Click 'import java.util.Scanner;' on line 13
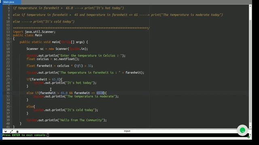Image resolution: width=259 pixels, height=145 pixels. click(34, 32)
